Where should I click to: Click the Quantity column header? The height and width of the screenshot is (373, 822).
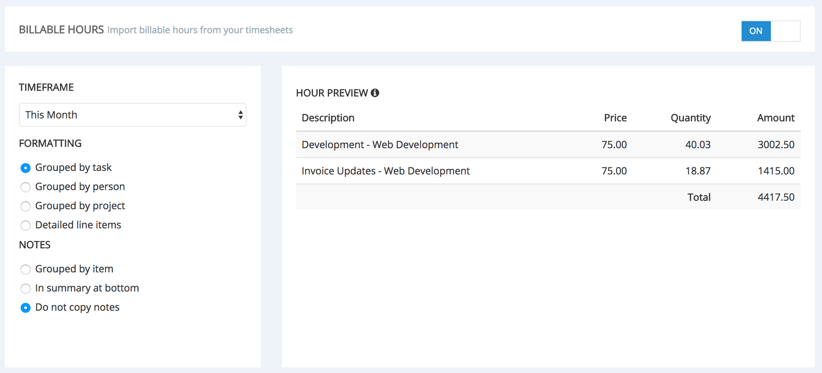690,118
